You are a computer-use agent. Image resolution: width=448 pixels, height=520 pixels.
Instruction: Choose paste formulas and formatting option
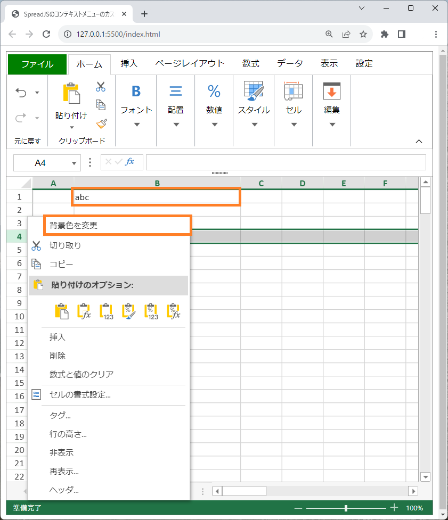coord(174,311)
